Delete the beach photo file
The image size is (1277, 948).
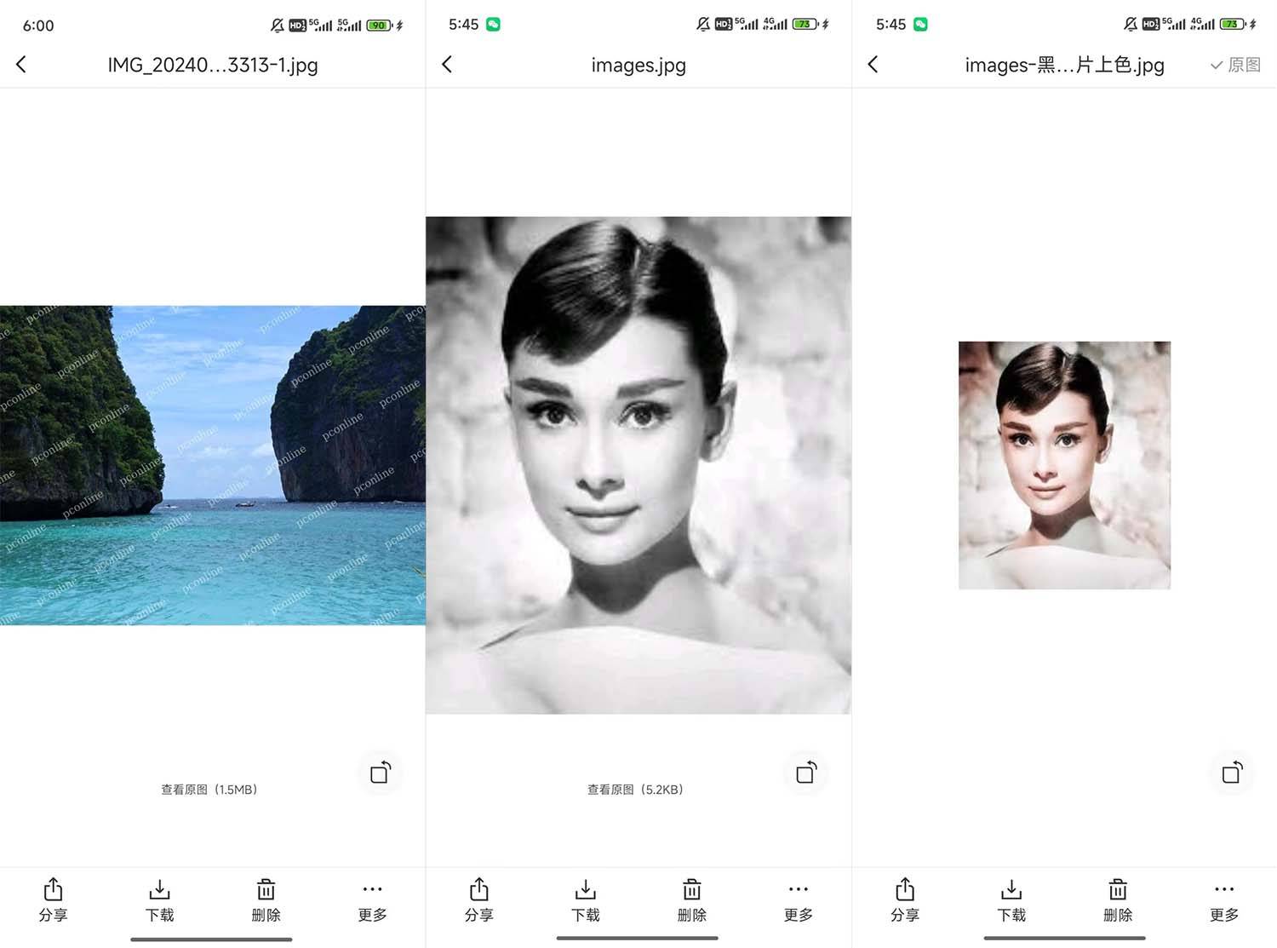tap(266, 899)
